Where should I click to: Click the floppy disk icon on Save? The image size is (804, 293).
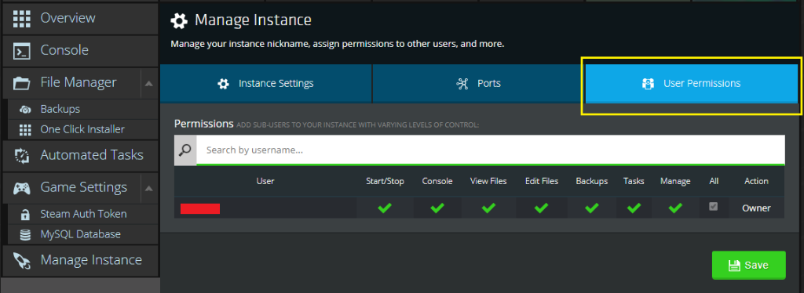[734, 266]
